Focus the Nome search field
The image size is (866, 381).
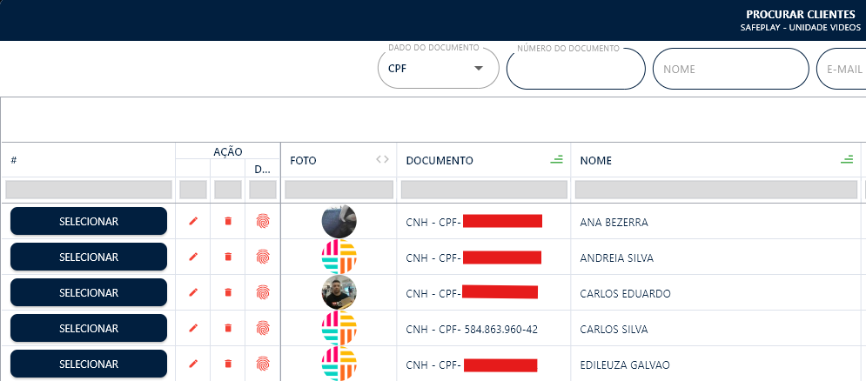pyautogui.click(x=730, y=70)
